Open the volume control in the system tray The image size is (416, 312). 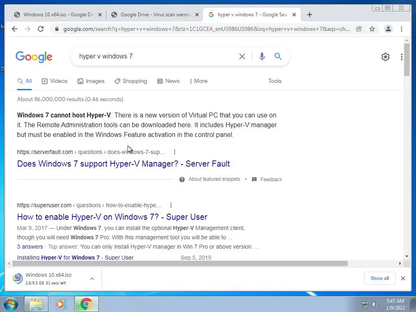click(375, 304)
